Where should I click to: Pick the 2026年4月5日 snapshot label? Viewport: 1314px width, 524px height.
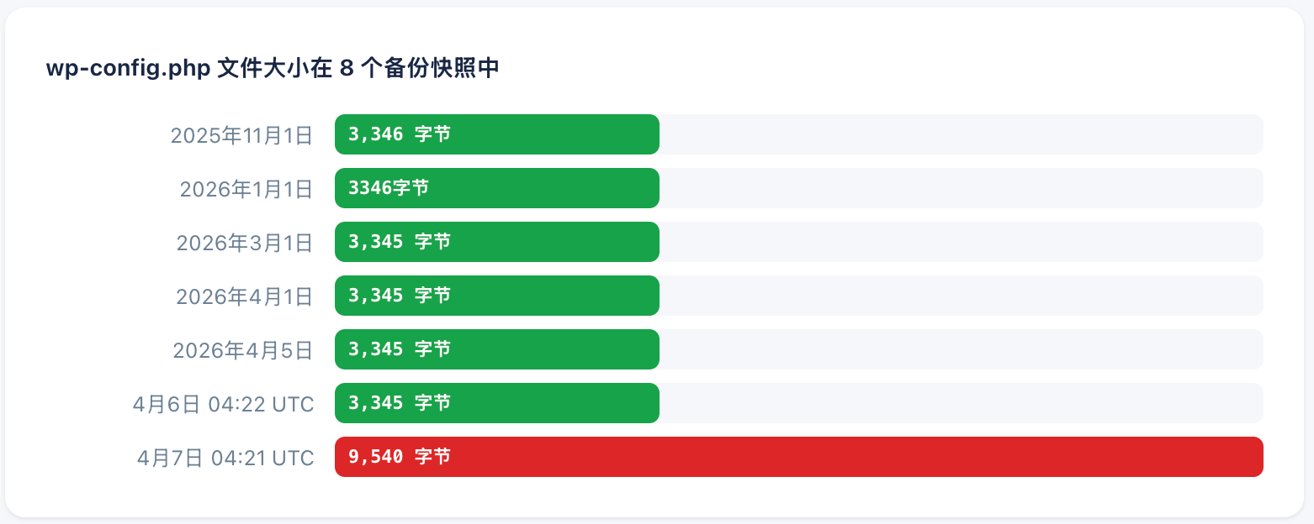tap(242, 350)
